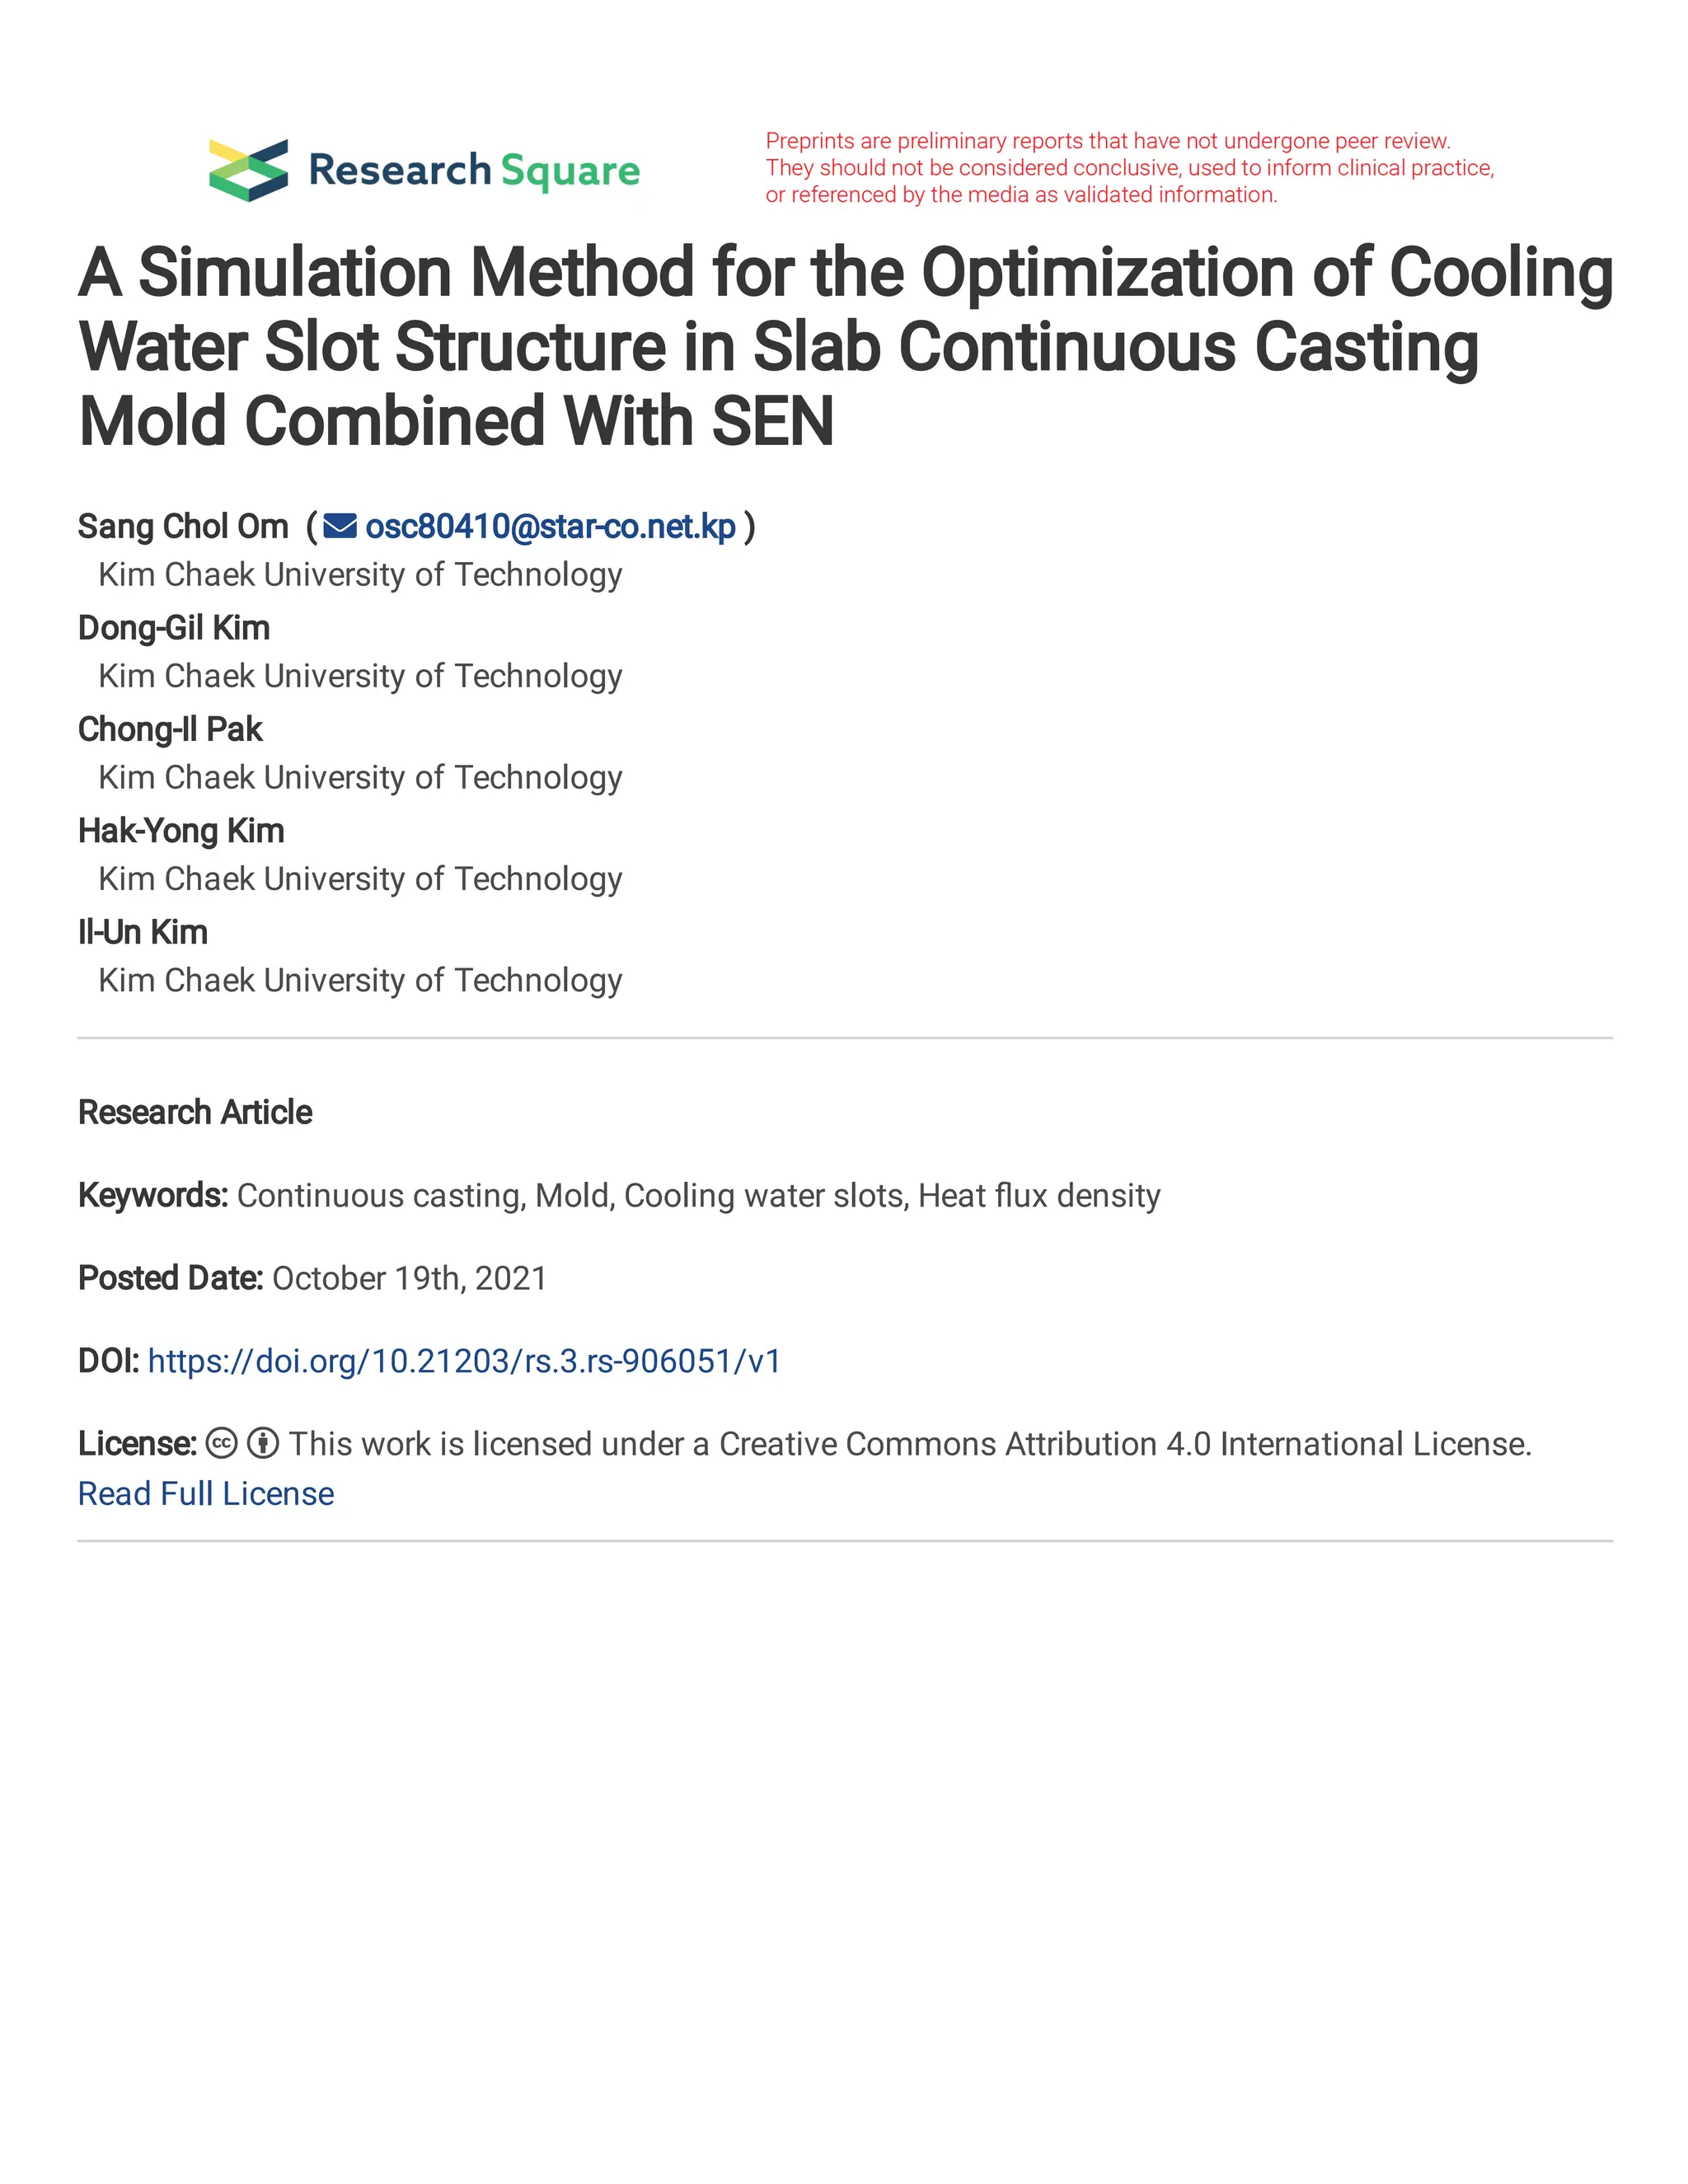Click the envelope email icon
Viewport: 1688px width, 2184px height.
pyautogui.click(x=340, y=526)
